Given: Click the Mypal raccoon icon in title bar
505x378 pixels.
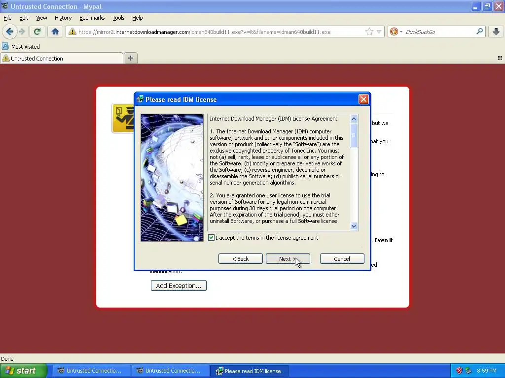Looking at the screenshot, I should [x=4, y=6].
